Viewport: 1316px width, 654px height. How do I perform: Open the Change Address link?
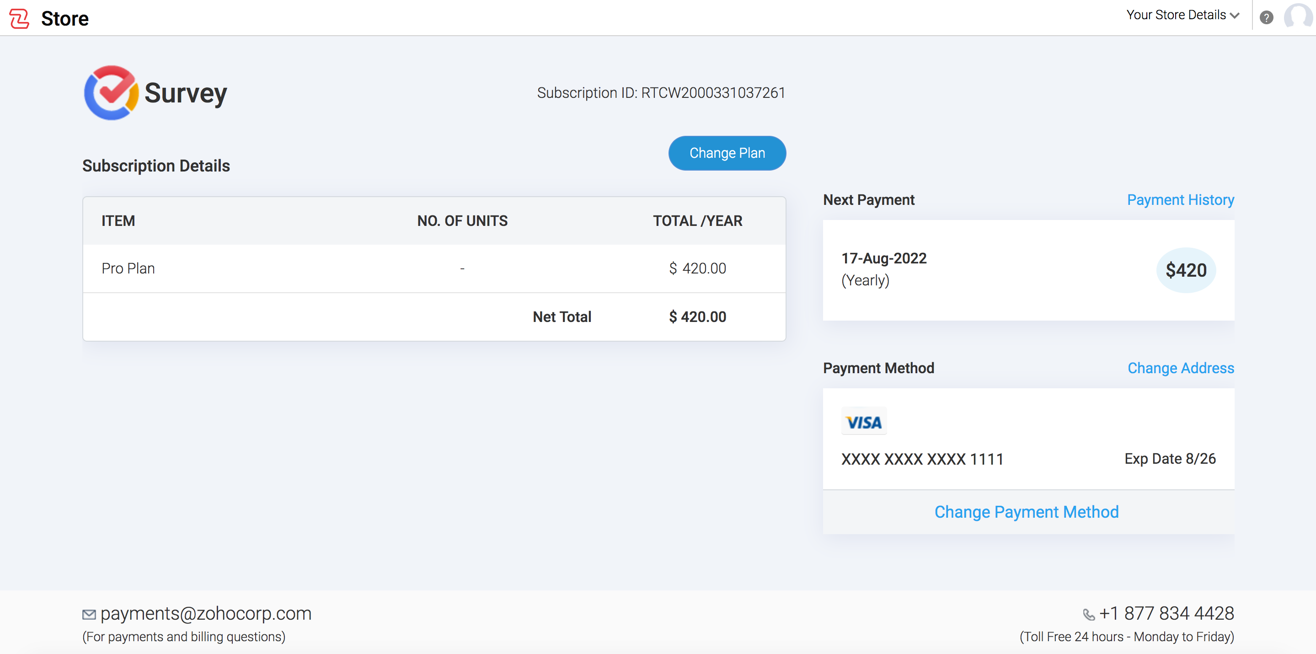[1180, 368]
